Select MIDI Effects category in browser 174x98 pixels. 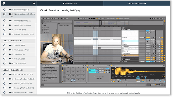coord(45,31)
